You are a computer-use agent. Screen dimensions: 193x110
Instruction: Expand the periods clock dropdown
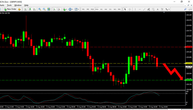73,9
